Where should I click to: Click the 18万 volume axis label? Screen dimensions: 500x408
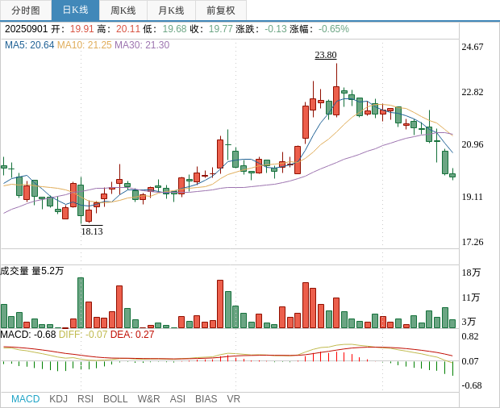[471, 273]
